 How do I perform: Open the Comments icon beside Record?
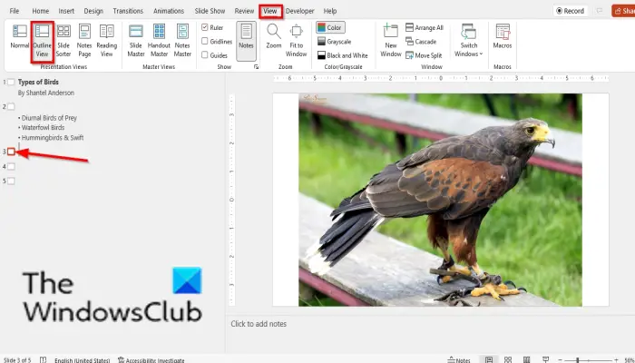coord(600,11)
